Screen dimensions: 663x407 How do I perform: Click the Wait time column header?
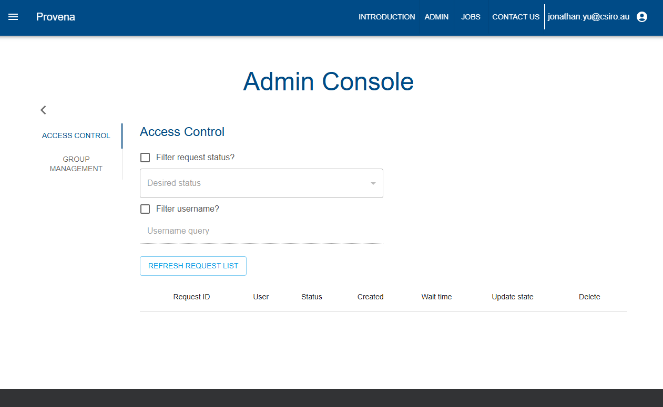[x=436, y=297]
